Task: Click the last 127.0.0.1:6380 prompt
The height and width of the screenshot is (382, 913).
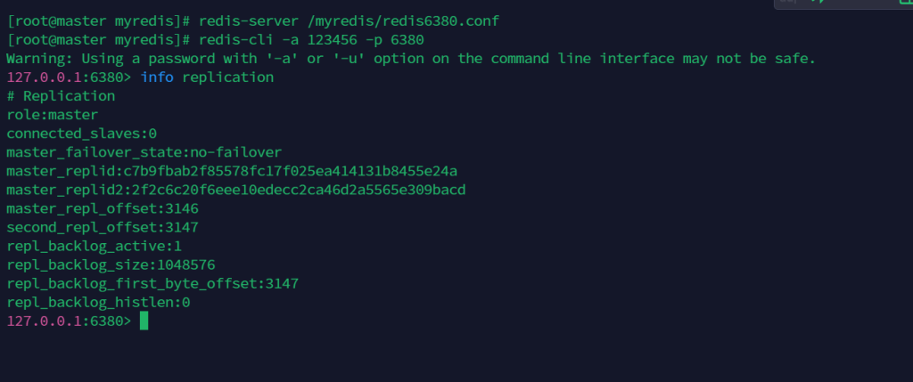Action: (69, 321)
